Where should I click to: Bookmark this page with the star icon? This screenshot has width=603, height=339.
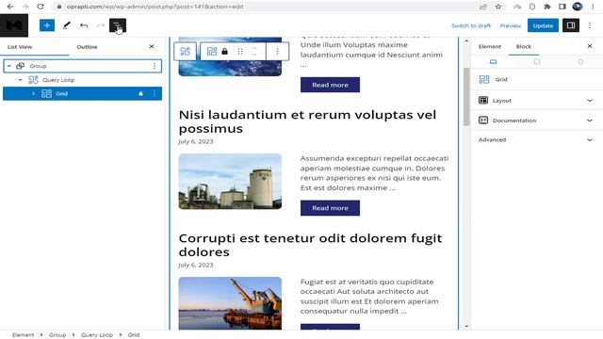(498, 7)
